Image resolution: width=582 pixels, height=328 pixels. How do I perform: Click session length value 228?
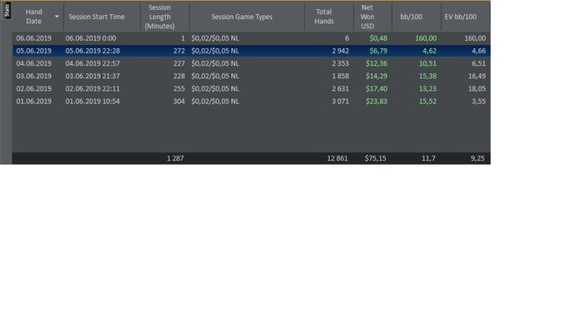point(179,76)
